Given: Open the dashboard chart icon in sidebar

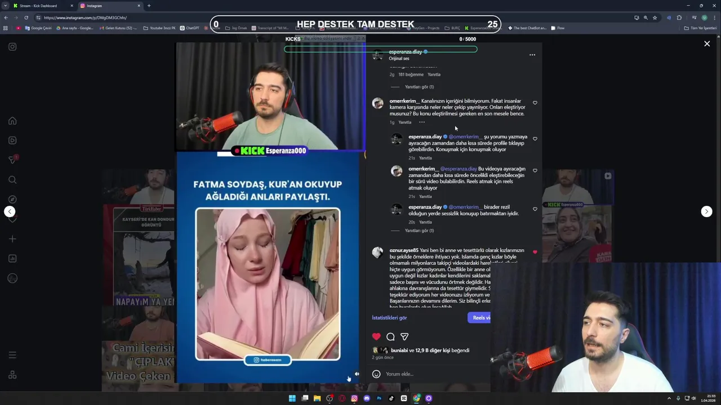Looking at the screenshot, I should click(x=12, y=259).
